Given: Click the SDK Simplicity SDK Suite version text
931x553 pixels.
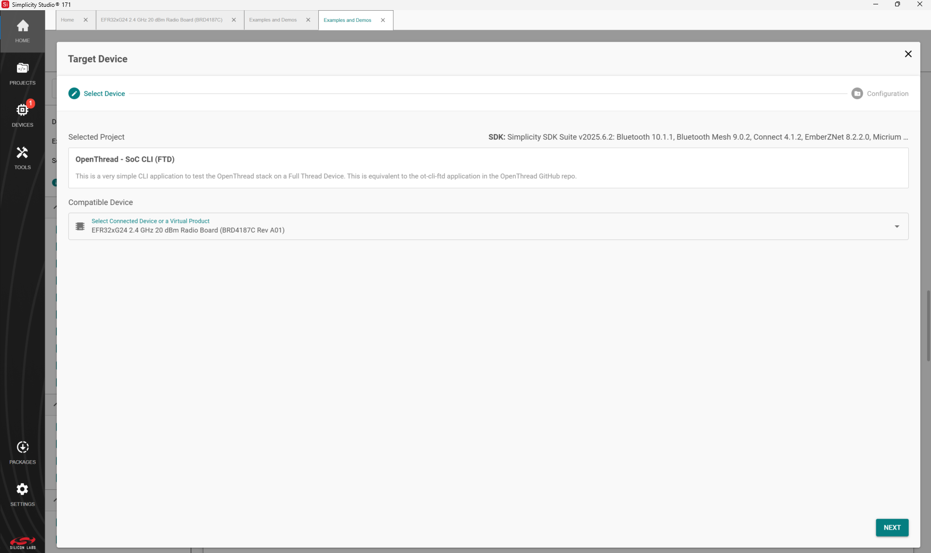Looking at the screenshot, I should pyautogui.click(x=698, y=137).
